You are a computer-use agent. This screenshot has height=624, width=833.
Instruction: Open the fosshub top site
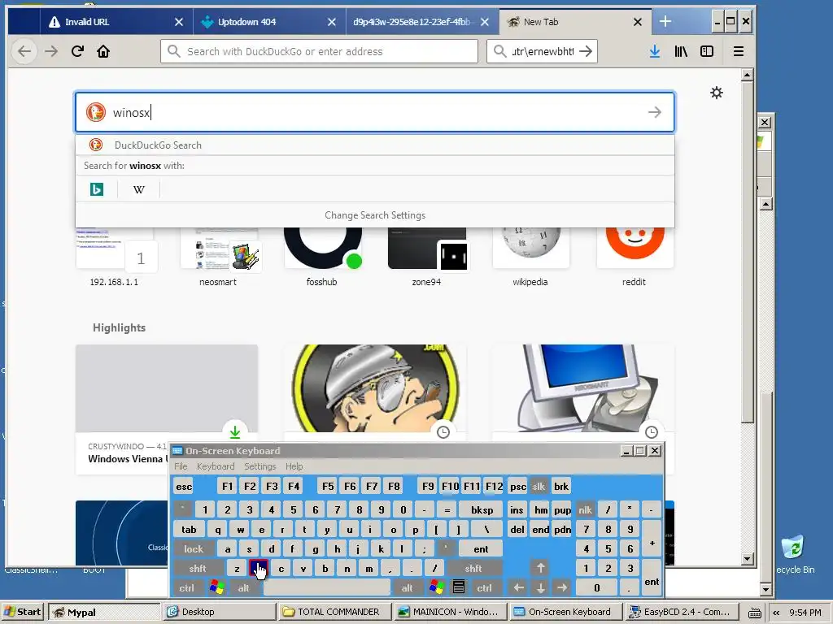click(322, 258)
